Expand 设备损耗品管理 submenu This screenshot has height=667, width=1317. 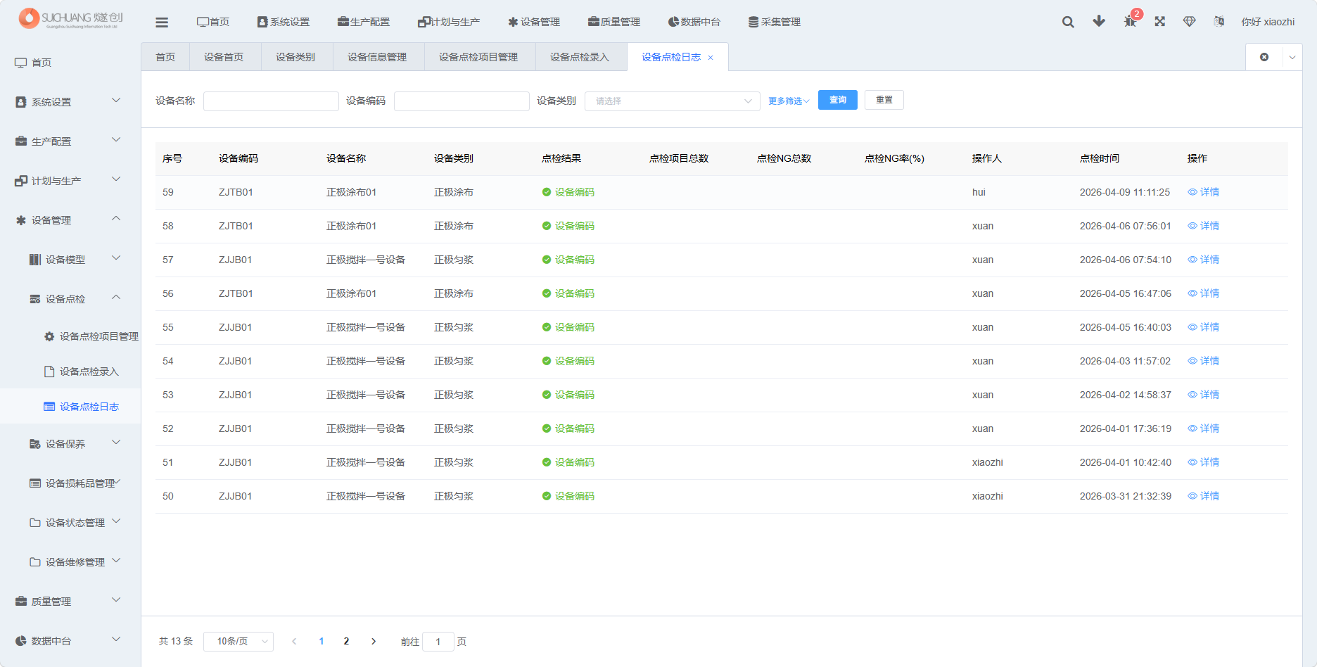tap(70, 483)
